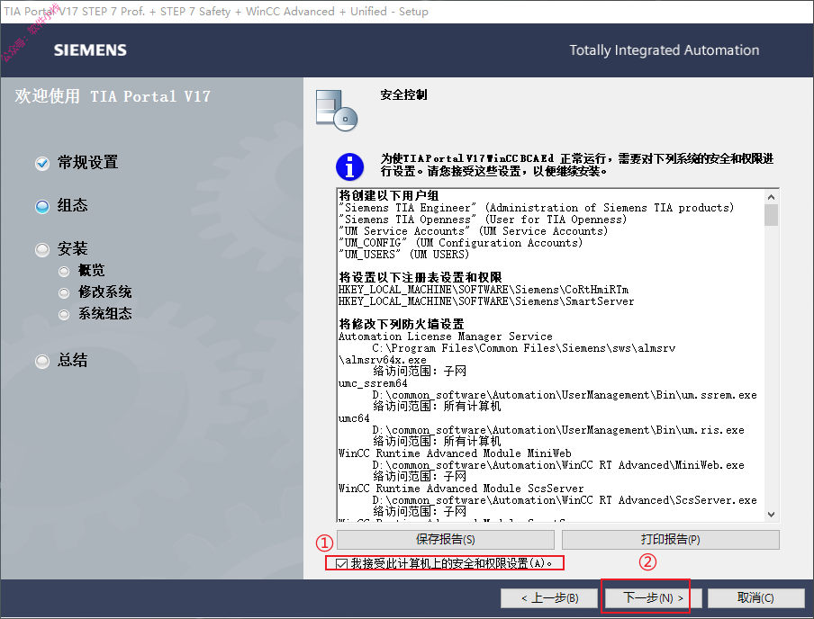Image resolution: width=814 pixels, height=619 pixels.
Task: Select the 系统组态 sub-step indicator
Action: 64,314
